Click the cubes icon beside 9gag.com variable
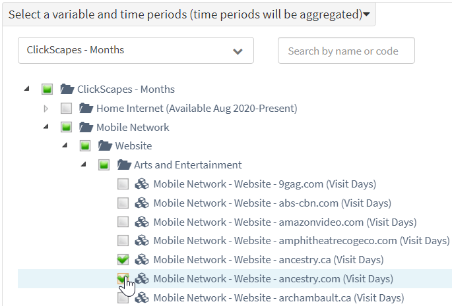452x306 pixels. (142, 184)
